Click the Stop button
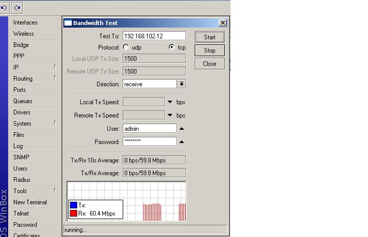Screen dimensions: 368x237 pyautogui.click(x=210, y=51)
